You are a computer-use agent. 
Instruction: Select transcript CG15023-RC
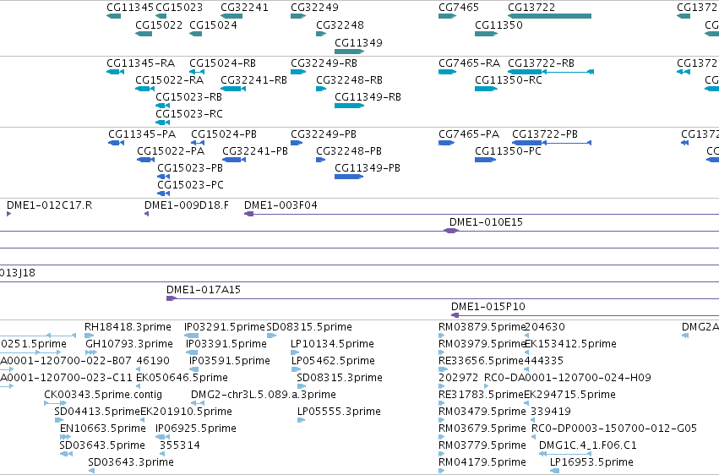point(189,114)
